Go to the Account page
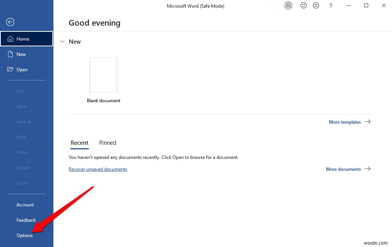The image size is (392, 247). click(25, 204)
